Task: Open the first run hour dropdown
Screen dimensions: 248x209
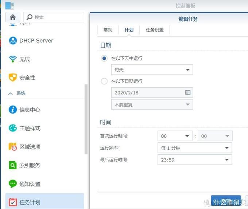Action: pyautogui.click(x=175, y=136)
